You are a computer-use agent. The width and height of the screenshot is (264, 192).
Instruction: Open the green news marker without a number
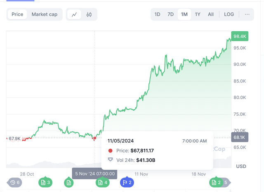(69, 182)
